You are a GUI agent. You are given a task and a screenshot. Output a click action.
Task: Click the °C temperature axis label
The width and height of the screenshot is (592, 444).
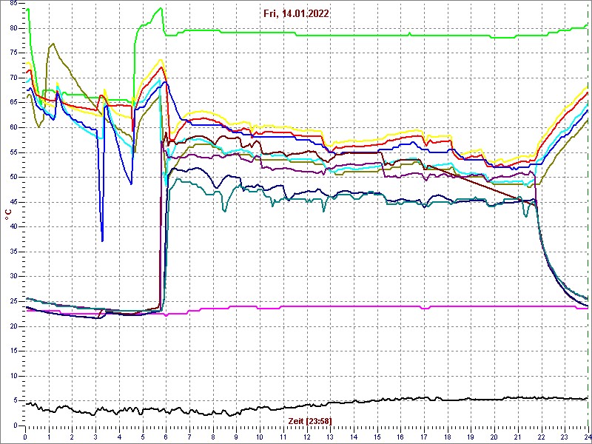coord(8,215)
